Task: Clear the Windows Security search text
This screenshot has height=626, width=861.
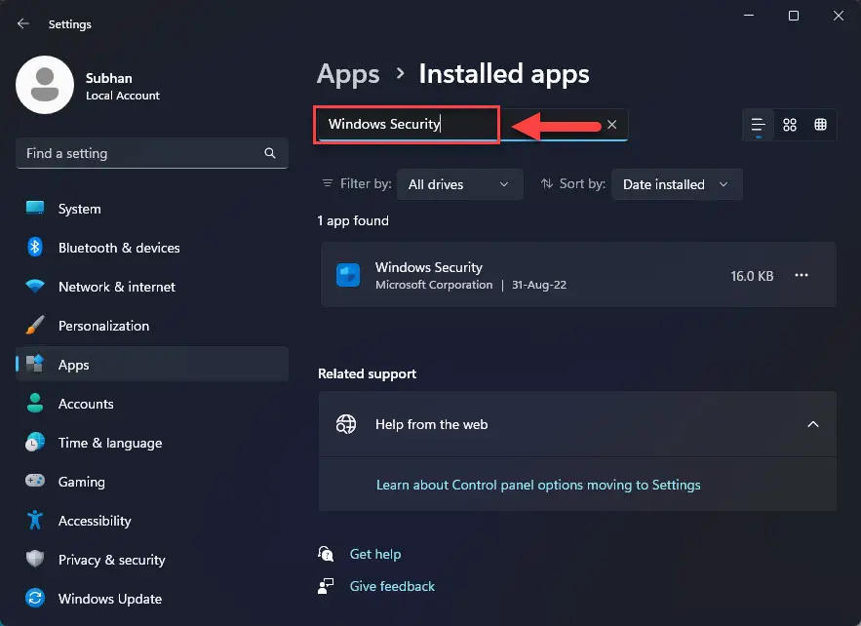Action: coord(611,125)
